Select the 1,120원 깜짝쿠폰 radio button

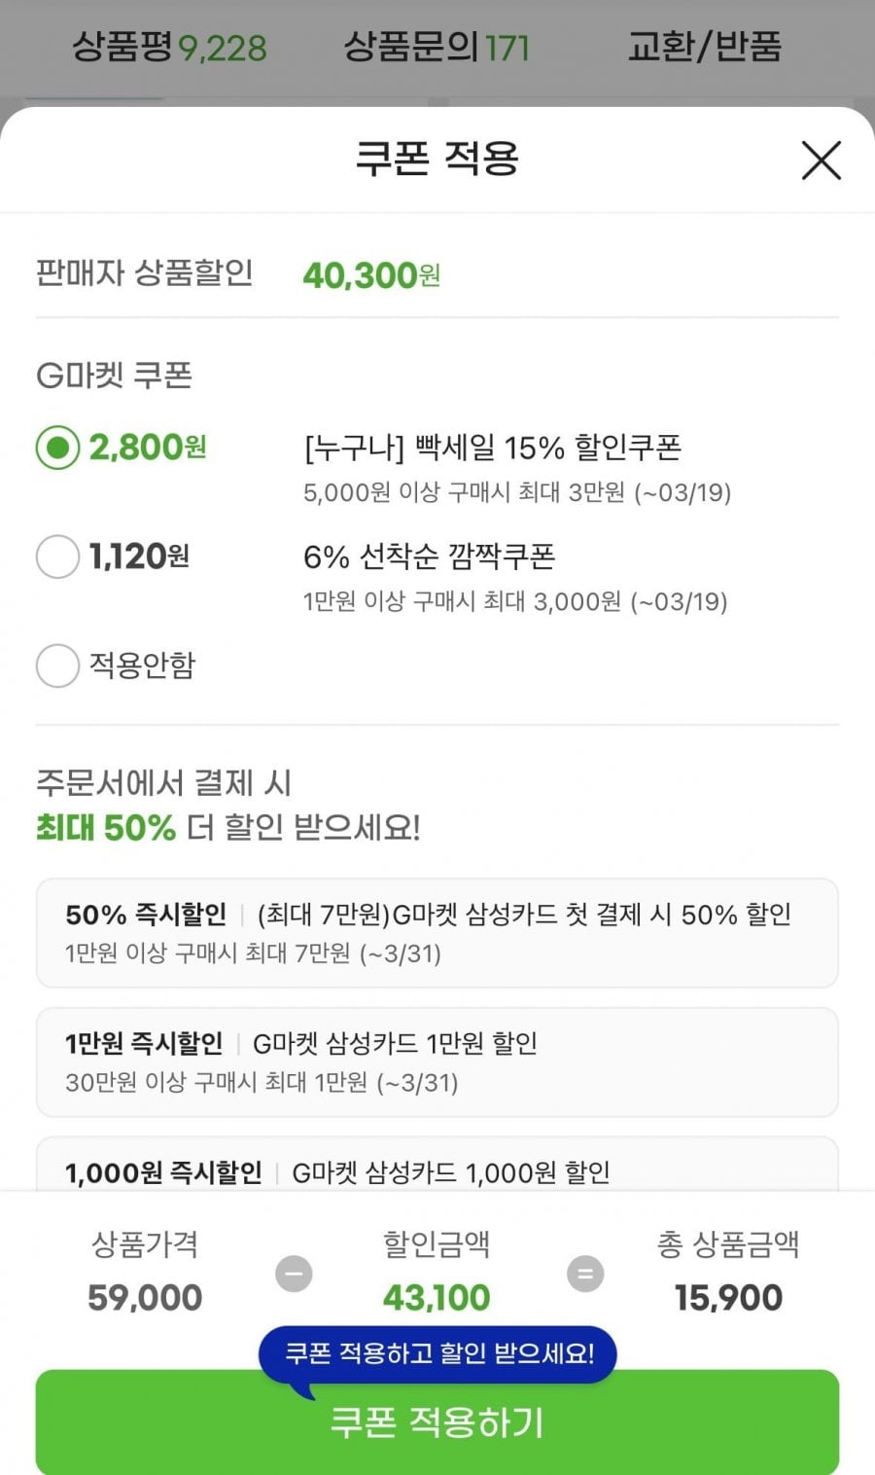click(57, 558)
